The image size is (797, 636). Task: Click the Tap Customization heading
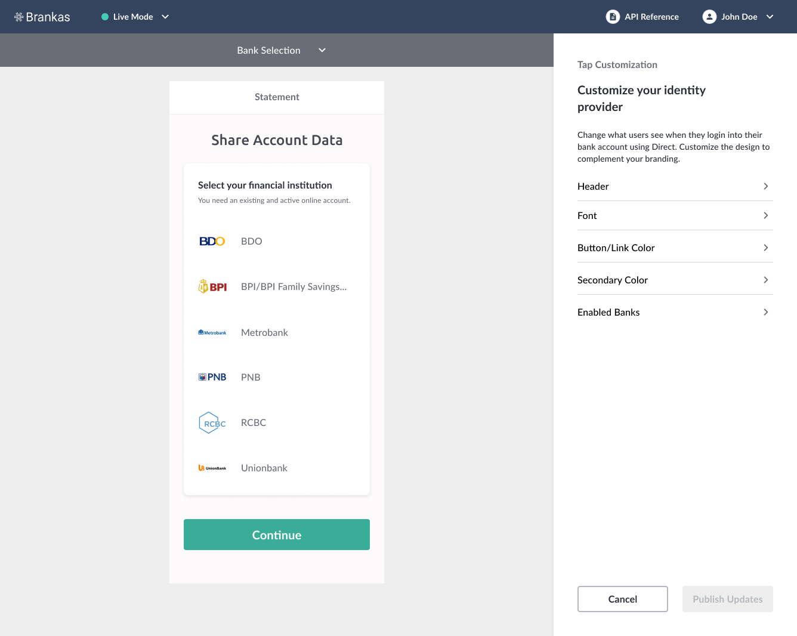(617, 64)
